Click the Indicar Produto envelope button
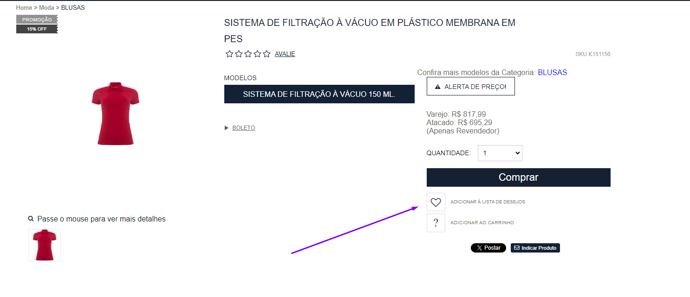 [535, 248]
